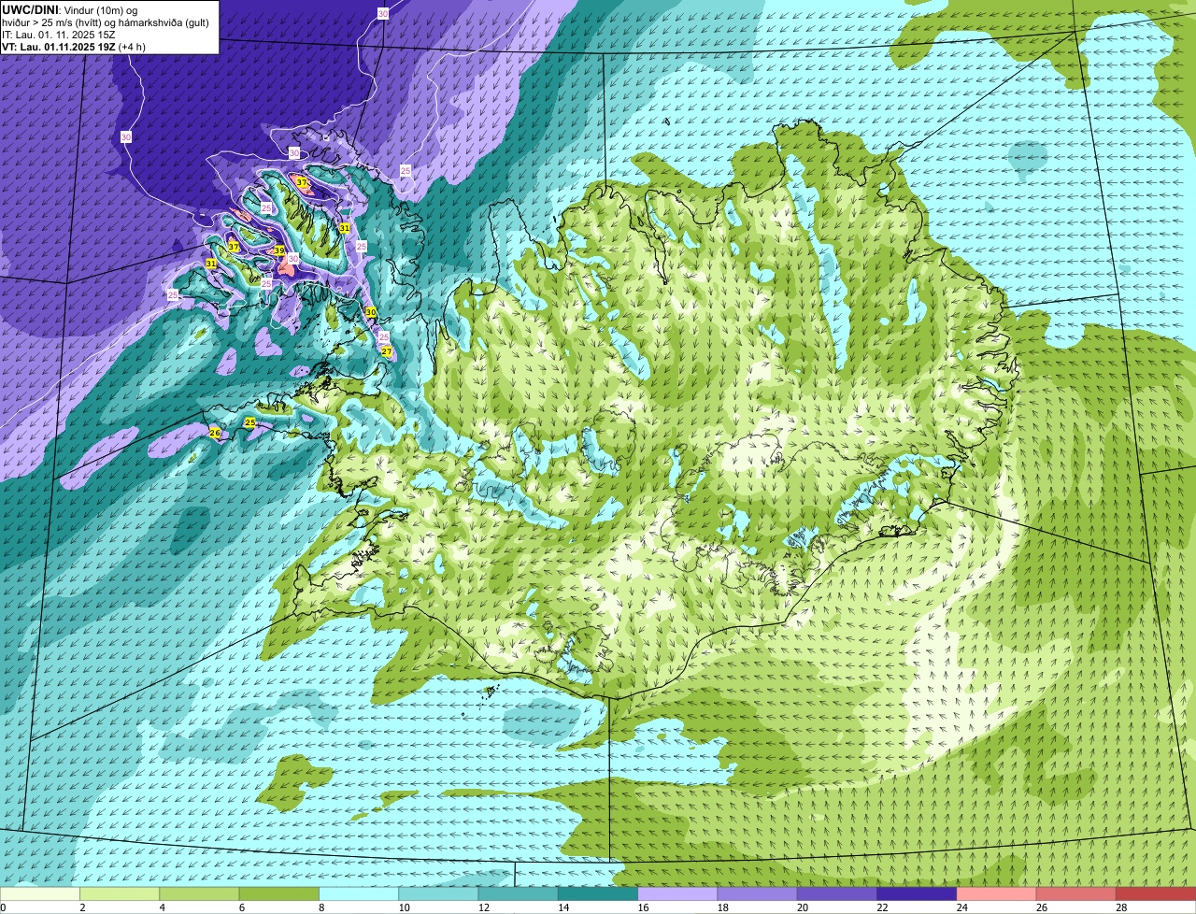Select the 14–16 m/s dark teal legend swatch

598,893
